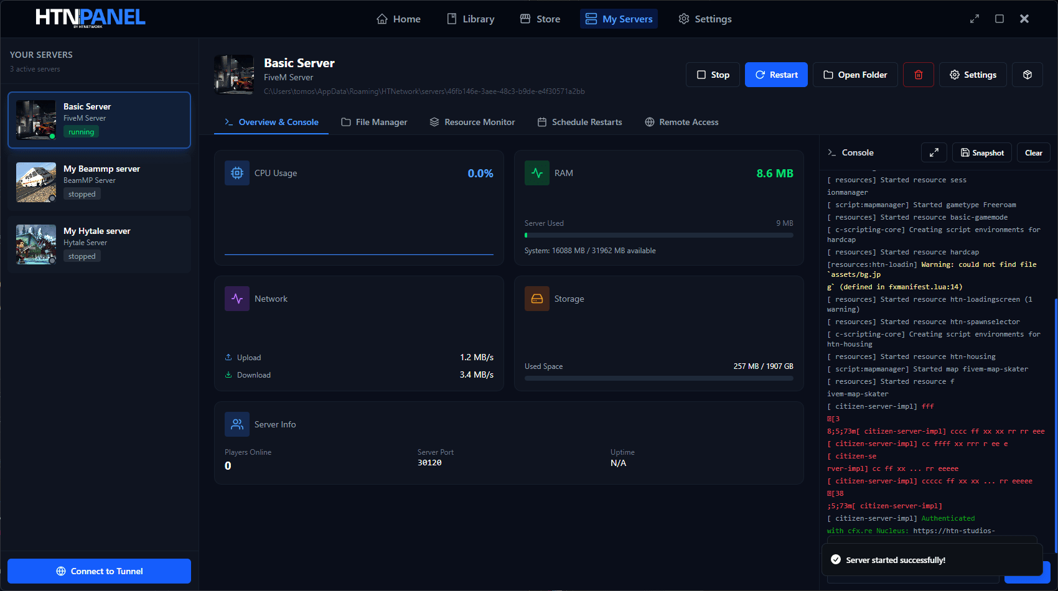
Task: Click the Connect to Tunnel button
Action: click(x=100, y=571)
